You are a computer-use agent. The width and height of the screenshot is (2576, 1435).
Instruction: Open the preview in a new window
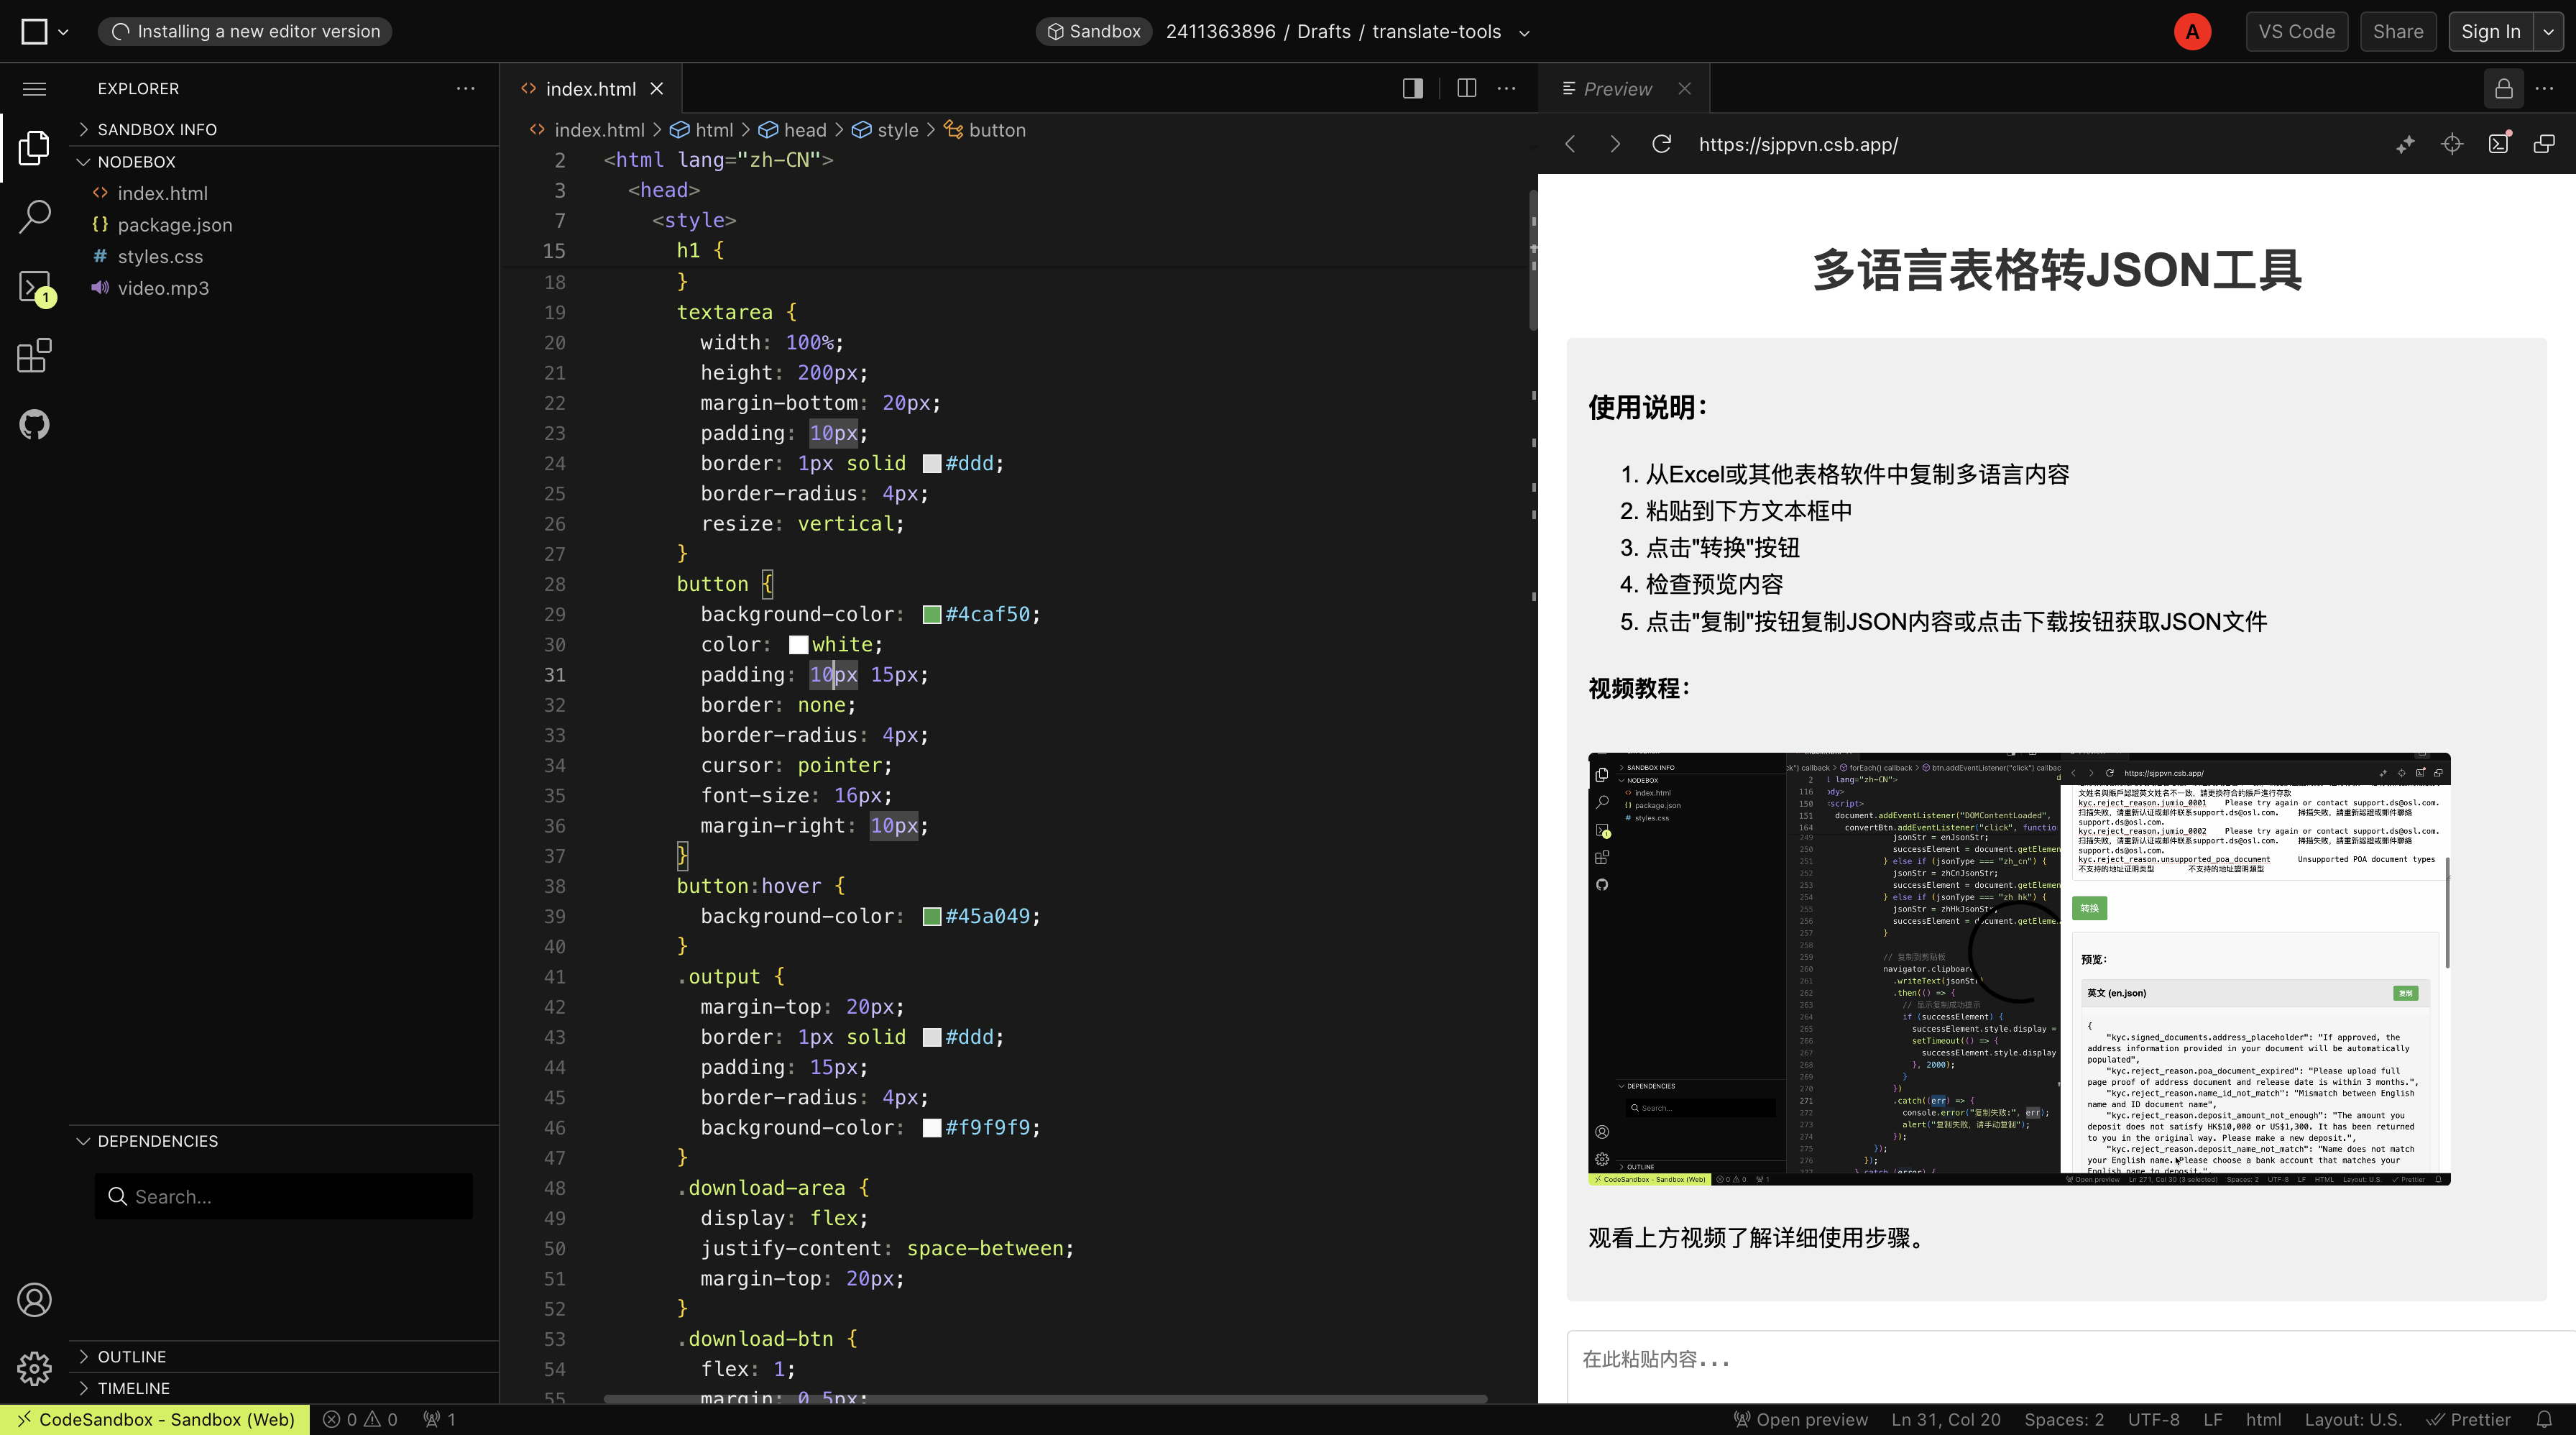[x=2545, y=144]
